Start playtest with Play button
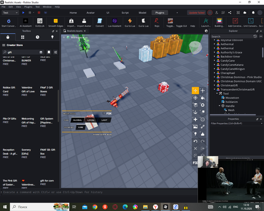 [23, 13]
